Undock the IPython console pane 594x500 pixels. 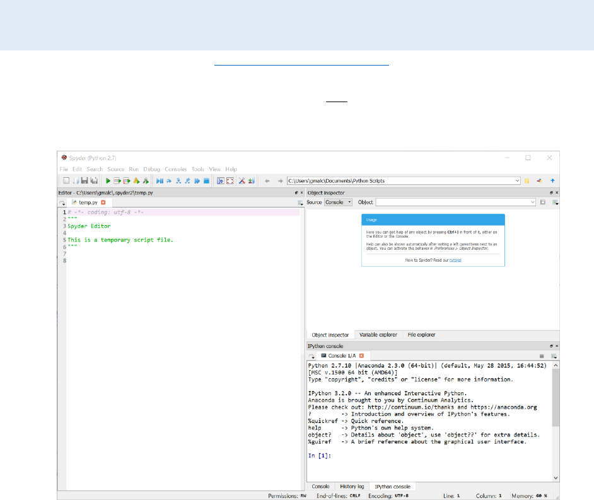coord(551,346)
